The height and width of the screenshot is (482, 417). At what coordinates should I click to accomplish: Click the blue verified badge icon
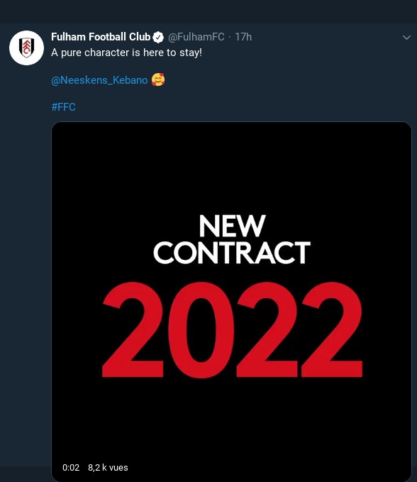(x=158, y=37)
